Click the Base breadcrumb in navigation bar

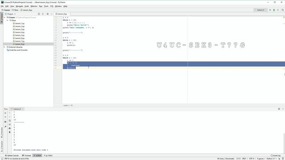pos(15,10)
